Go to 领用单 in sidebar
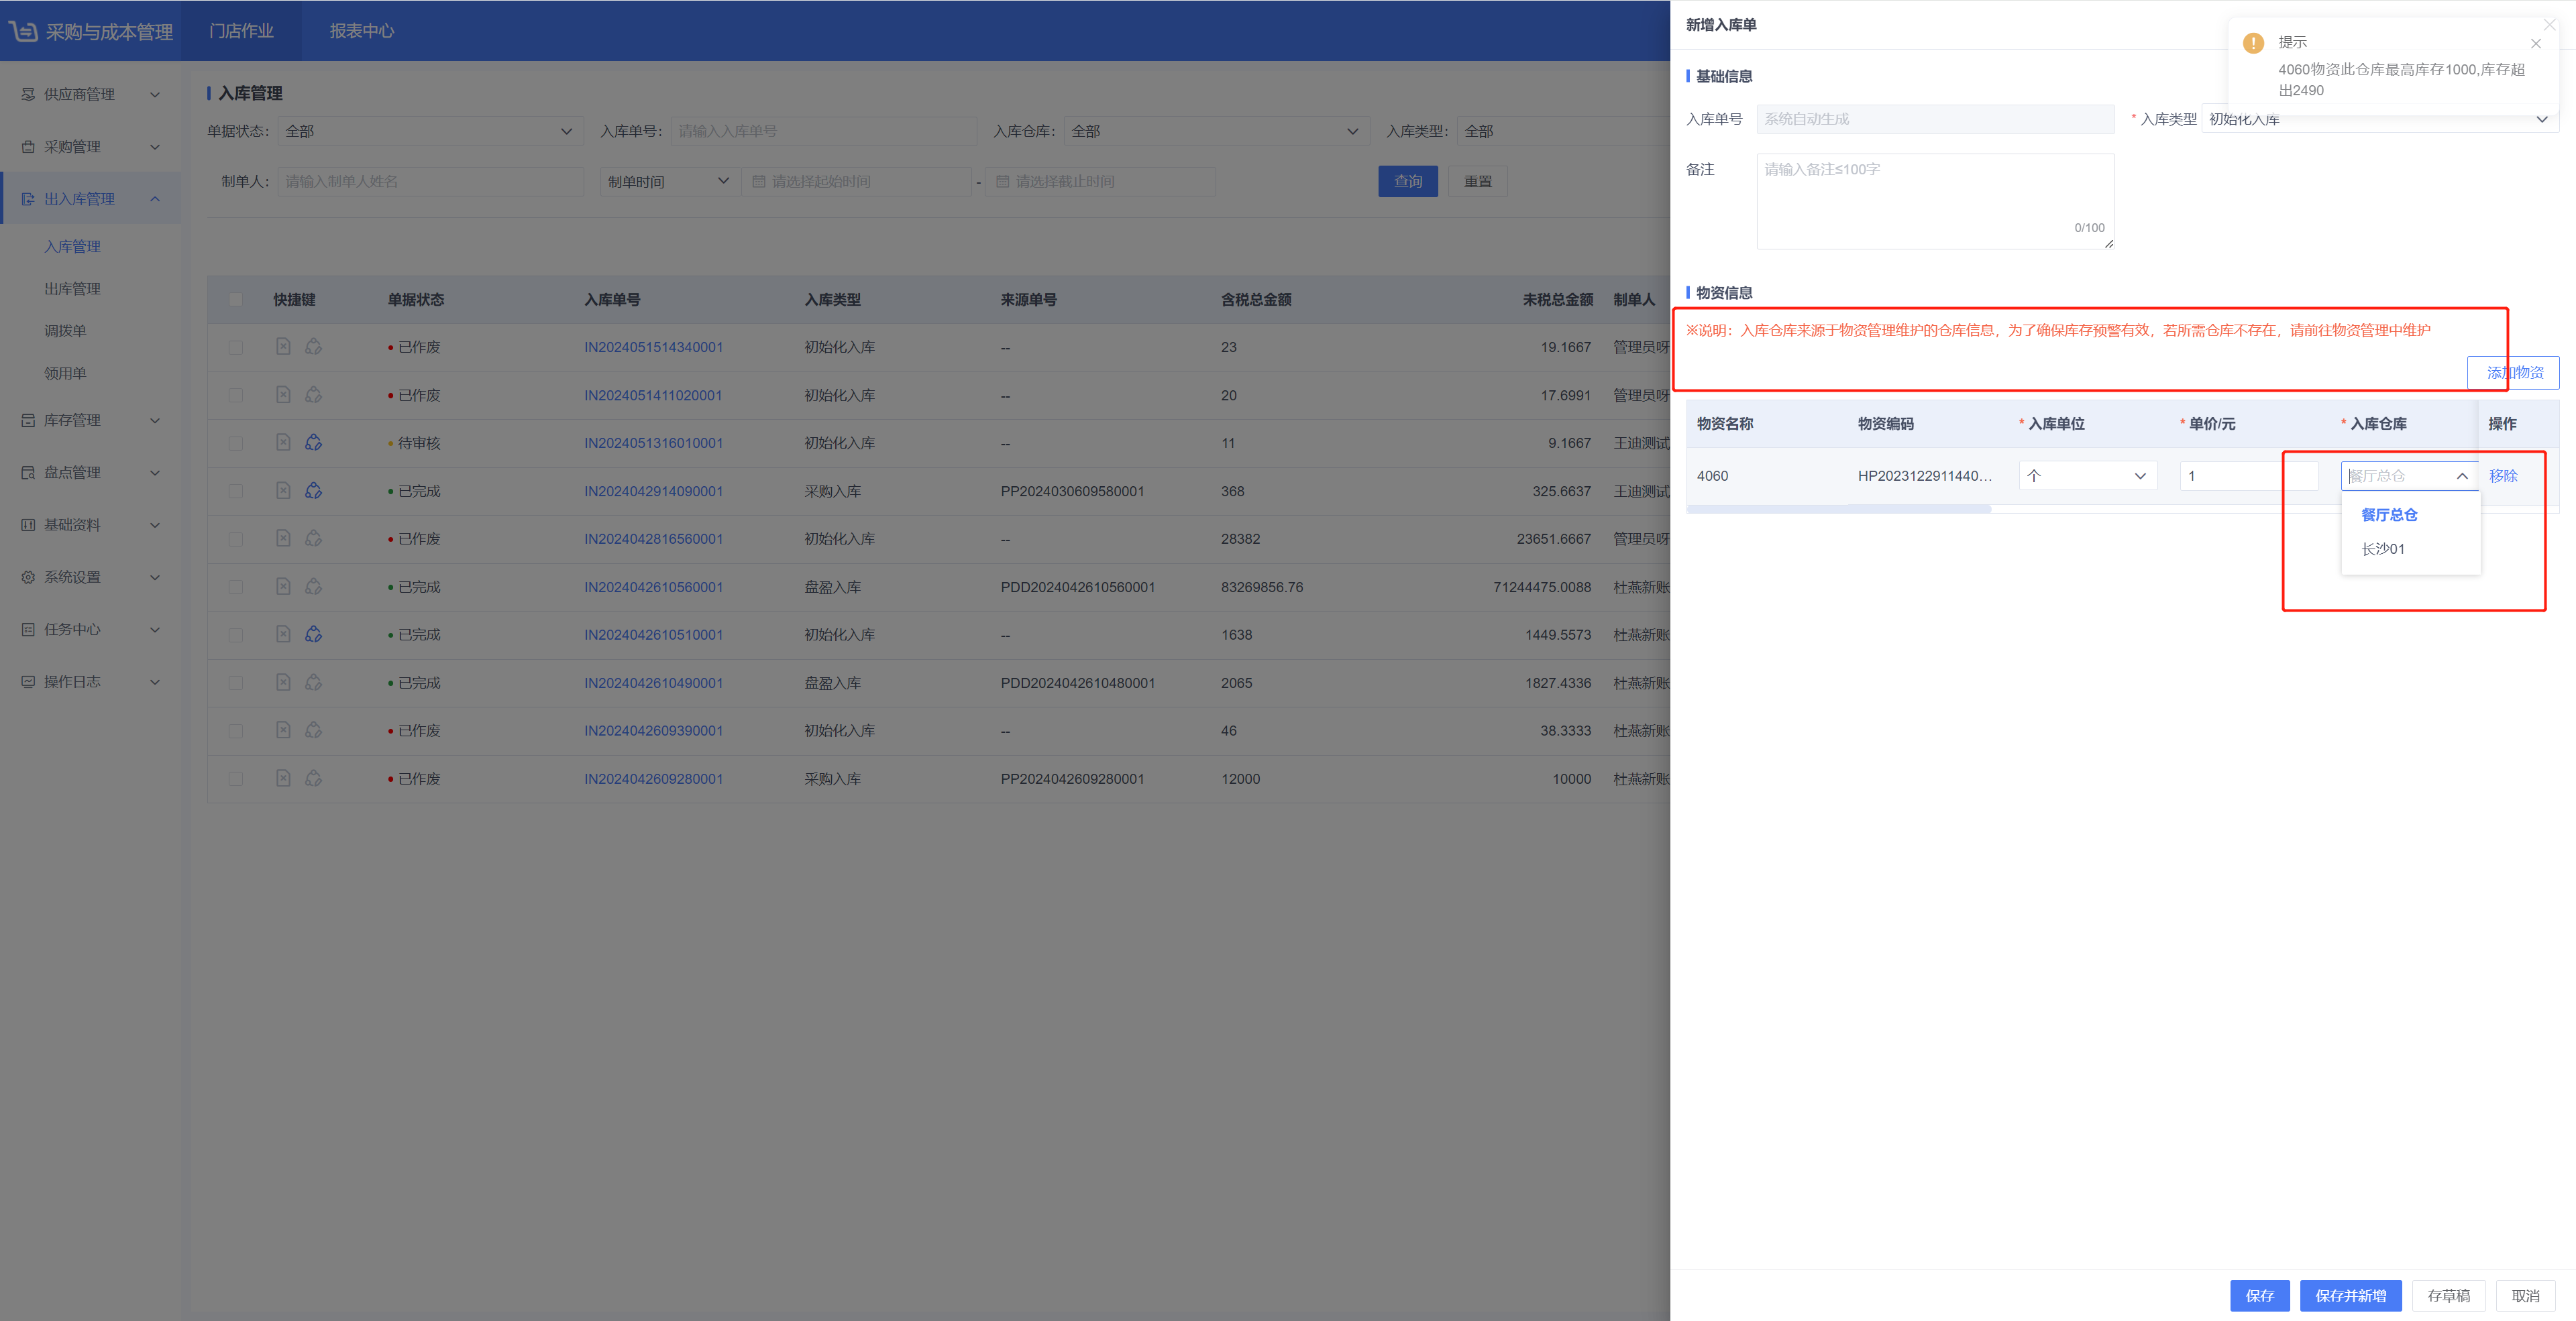Screen dimensions: 2576x1321 tap(65, 373)
